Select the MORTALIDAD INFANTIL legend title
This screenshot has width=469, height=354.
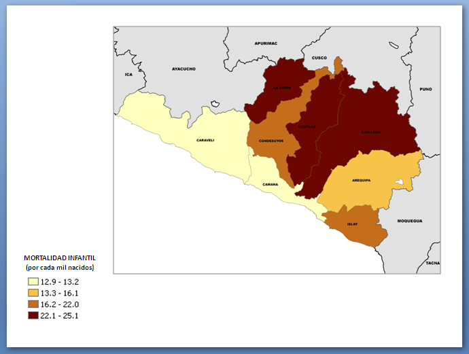60,258
